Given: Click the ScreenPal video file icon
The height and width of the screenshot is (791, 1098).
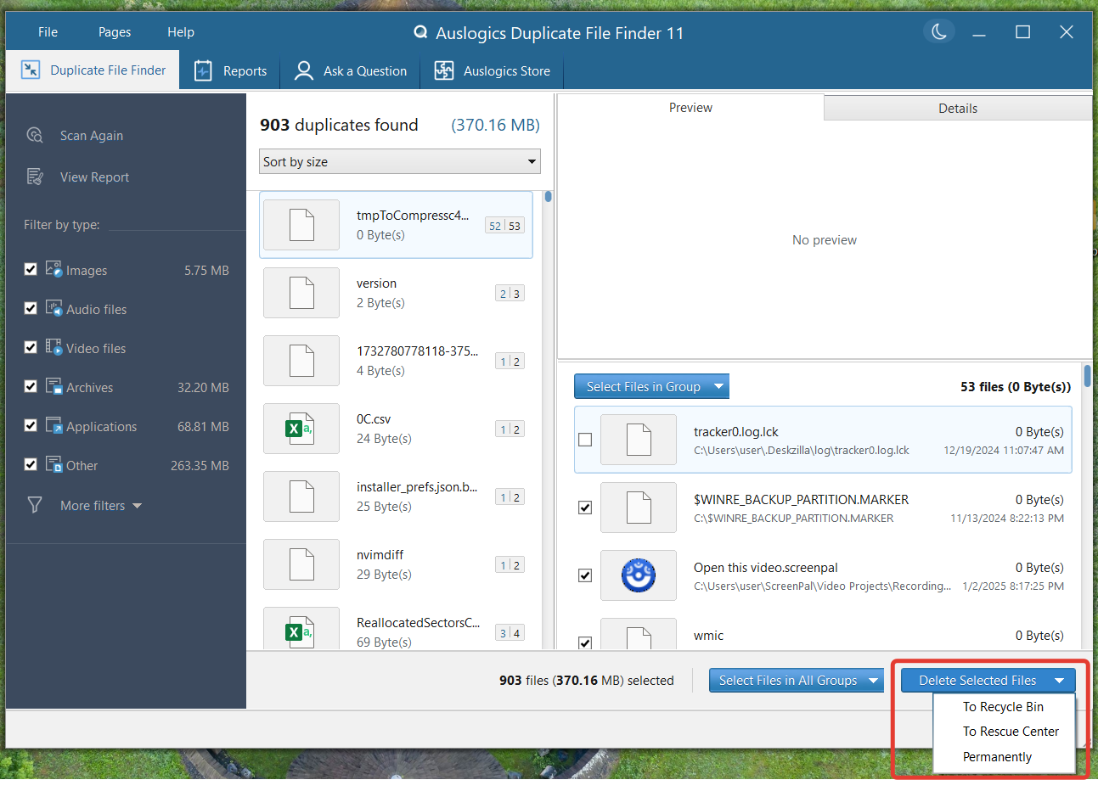Looking at the screenshot, I should tap(639, 575).
